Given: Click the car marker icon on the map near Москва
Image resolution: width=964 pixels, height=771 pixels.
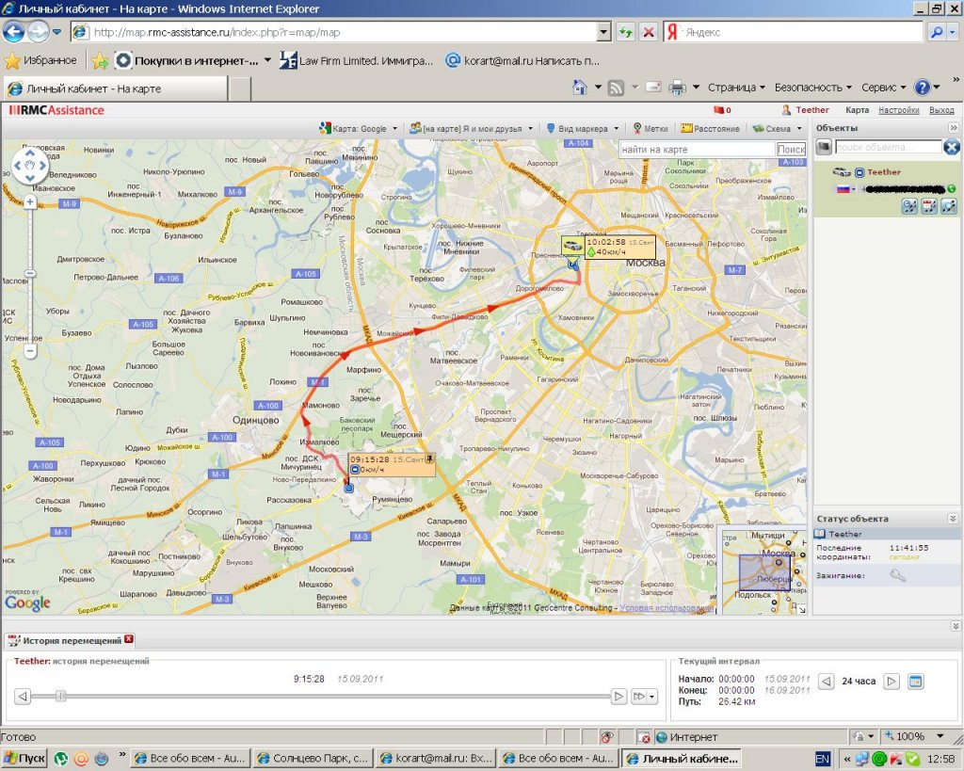Looking at the screenshot, I should [x=571, y=246].
